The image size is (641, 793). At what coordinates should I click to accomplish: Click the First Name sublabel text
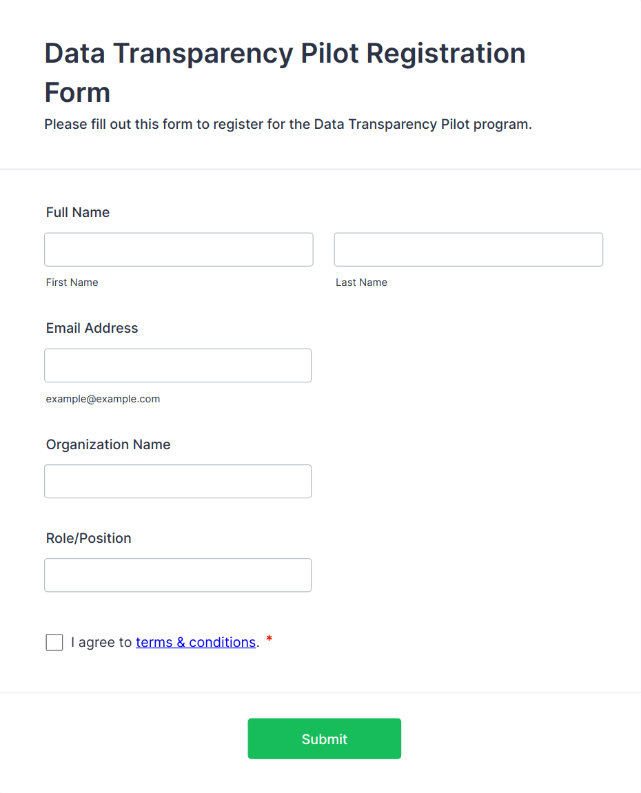(72, 282)
